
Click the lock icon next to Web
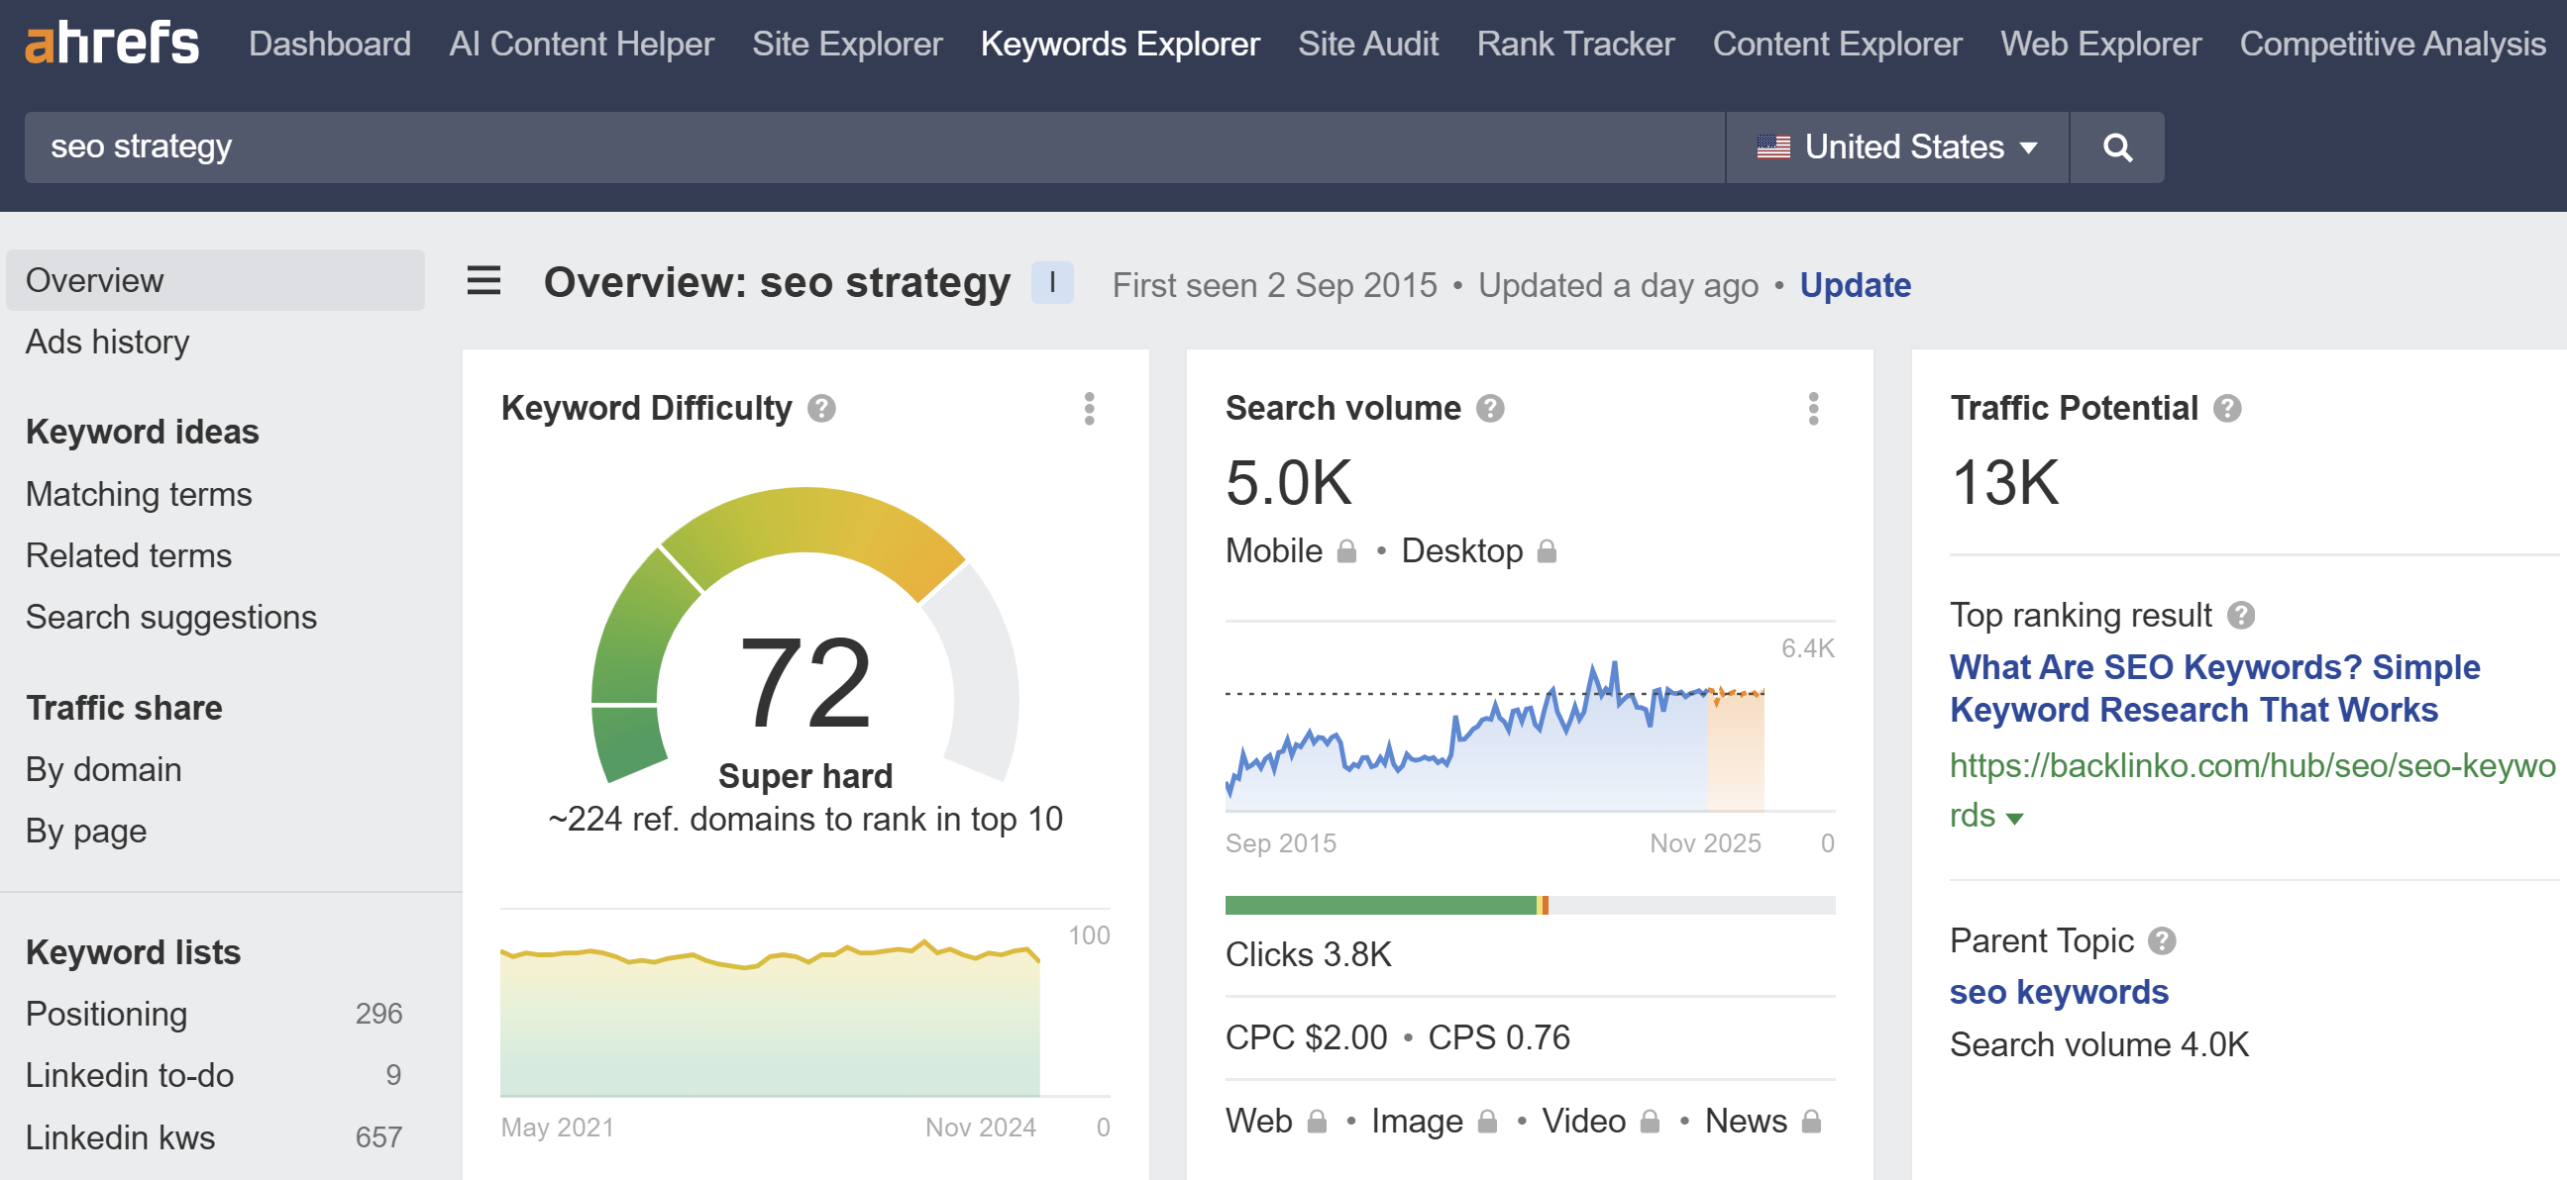[1317, 1122]
